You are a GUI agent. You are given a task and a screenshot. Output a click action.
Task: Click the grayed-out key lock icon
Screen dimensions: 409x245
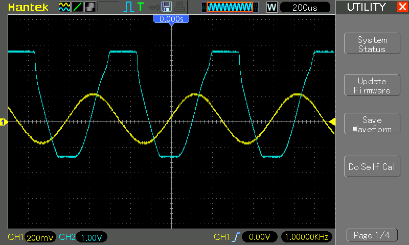coord(154,8)
